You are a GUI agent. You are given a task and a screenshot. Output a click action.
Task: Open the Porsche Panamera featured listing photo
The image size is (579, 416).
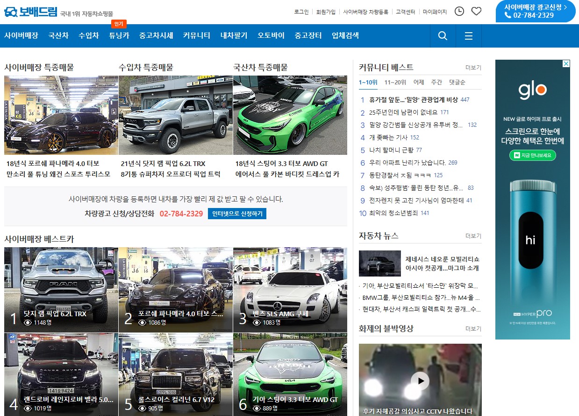pyautogui.click(x=61, y=115)
